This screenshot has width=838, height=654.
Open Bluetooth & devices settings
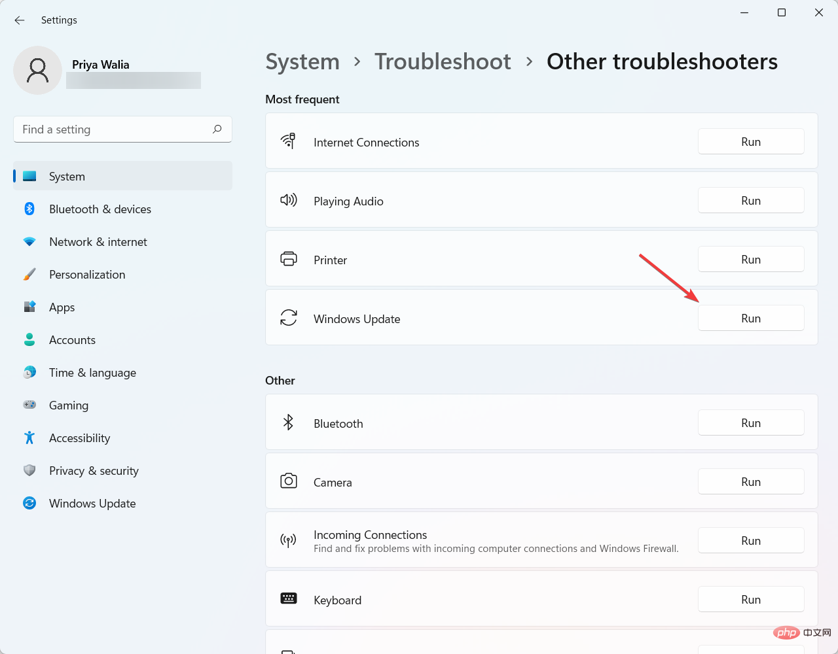pos(123,209)
